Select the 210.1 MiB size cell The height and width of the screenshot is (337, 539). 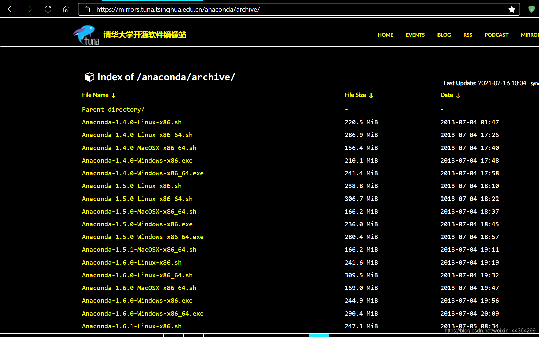click(361, 161)
